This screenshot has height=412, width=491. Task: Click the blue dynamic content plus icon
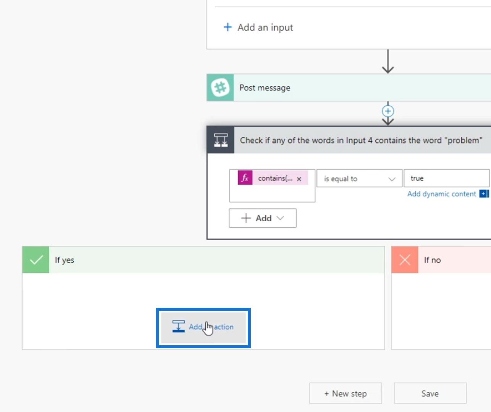click(x=483, y=194)
